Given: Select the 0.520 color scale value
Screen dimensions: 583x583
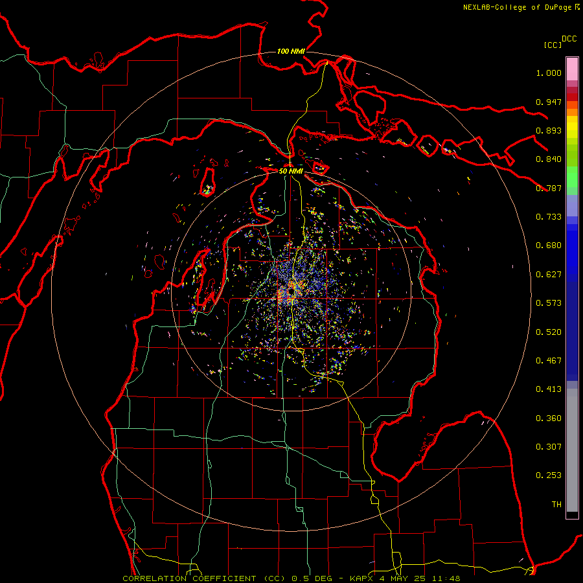Looking at the screenshot, I should pos(549,332).
